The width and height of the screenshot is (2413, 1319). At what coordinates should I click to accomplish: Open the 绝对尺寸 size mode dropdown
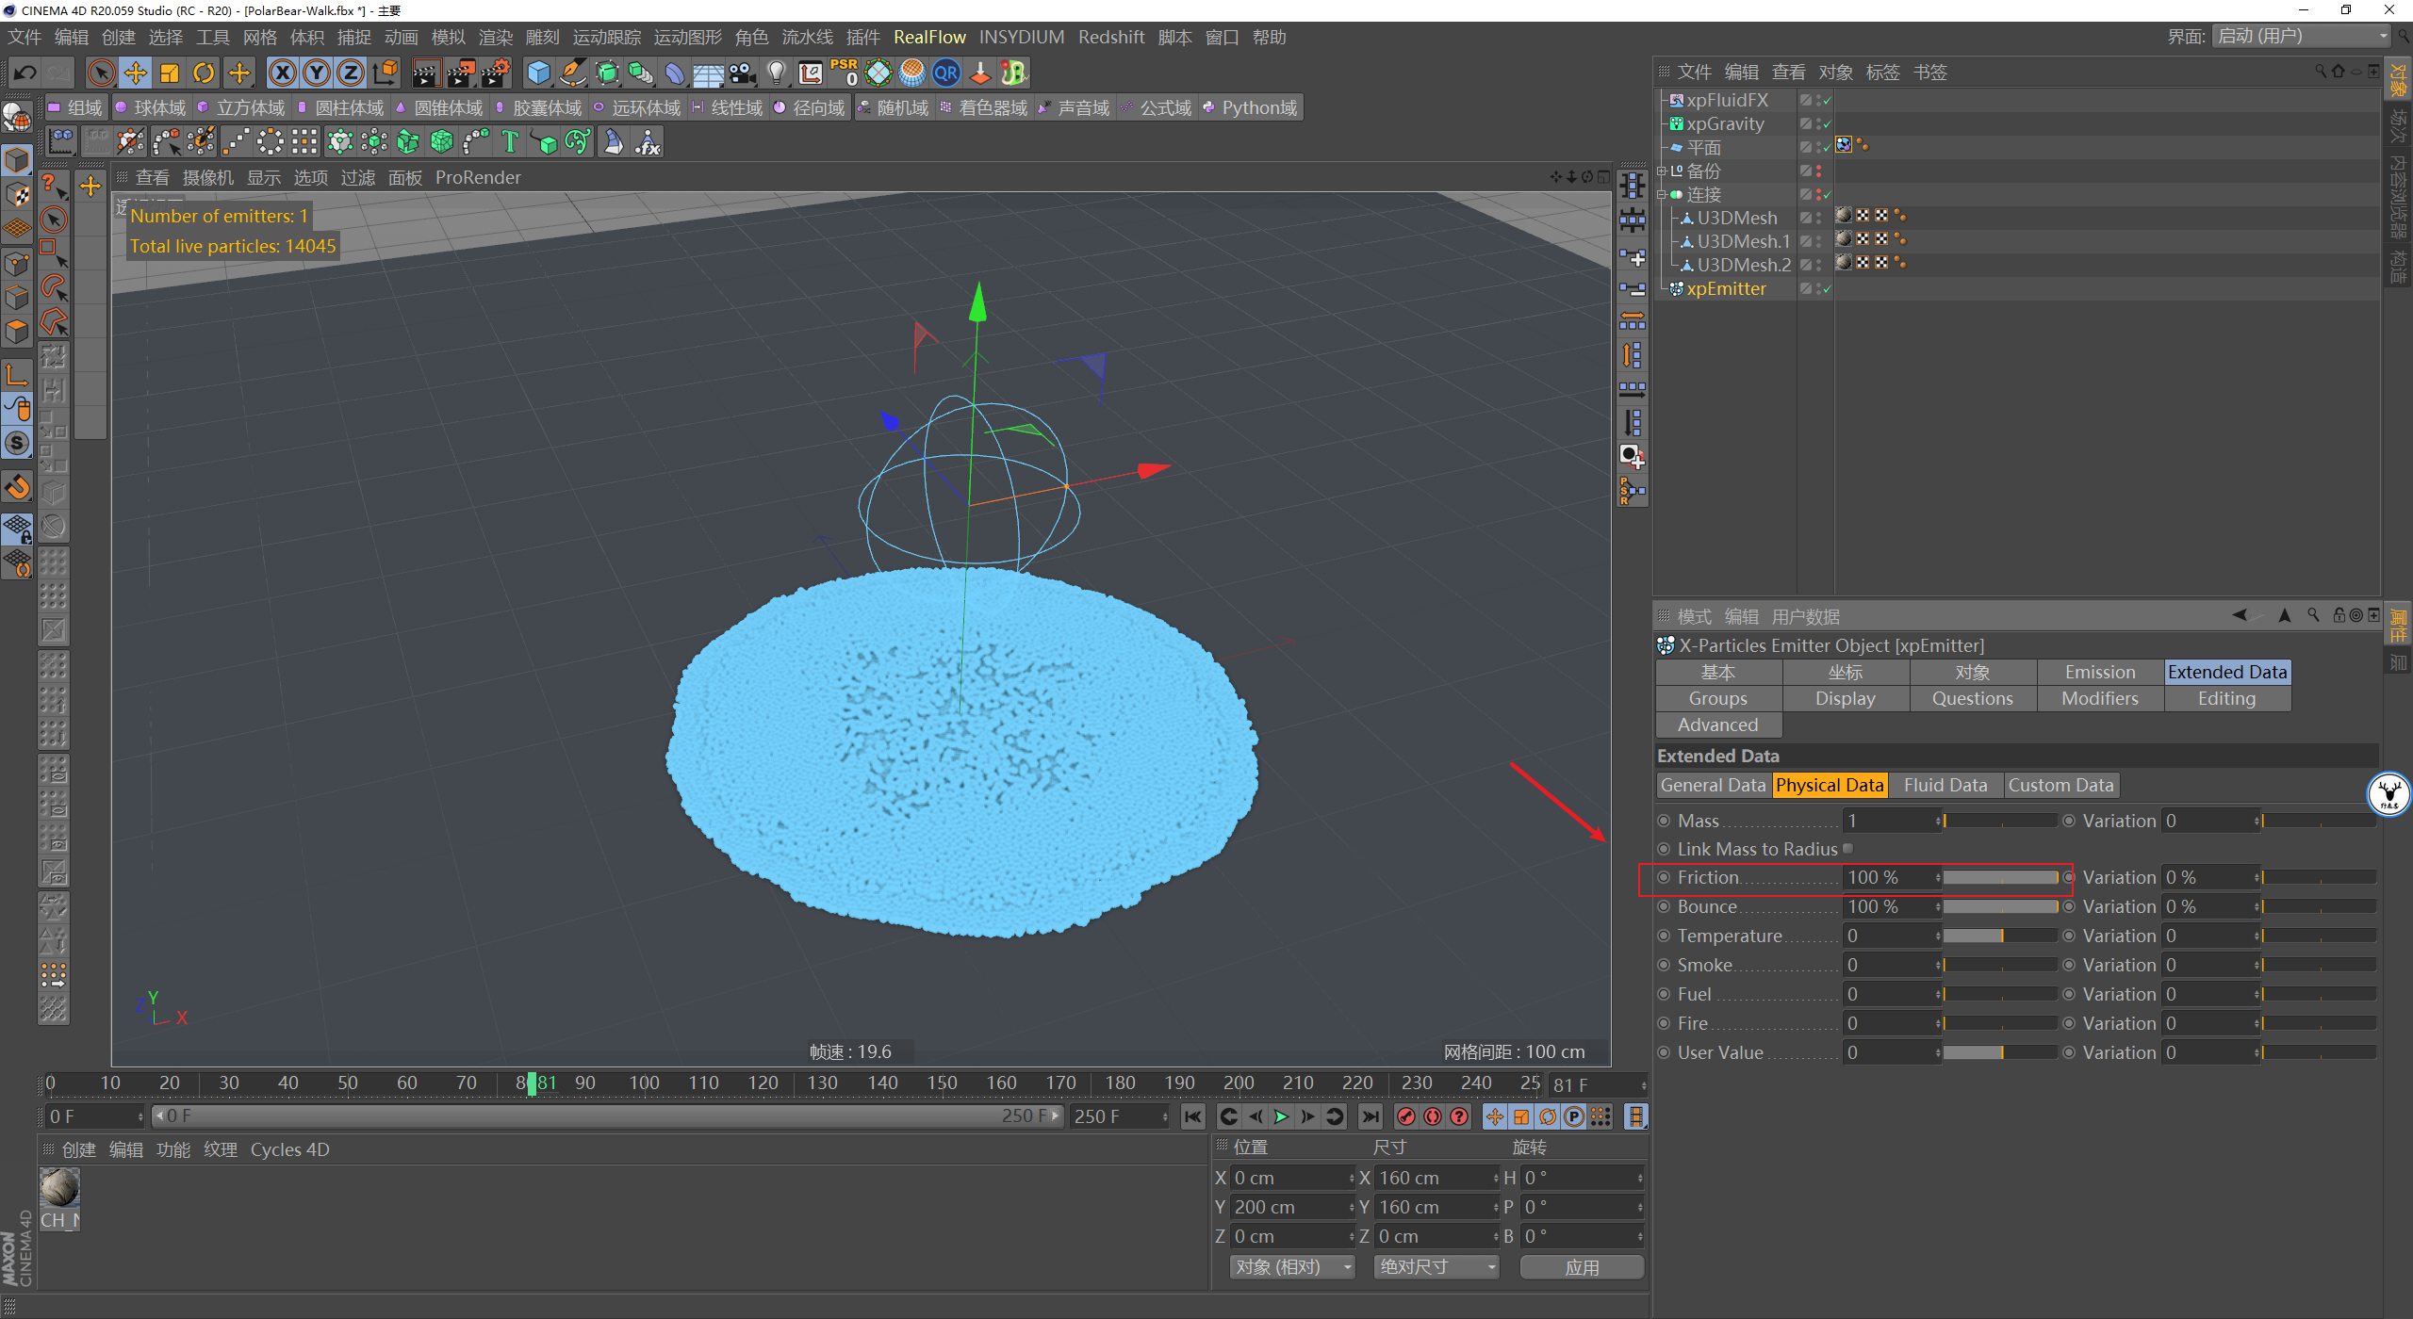[1436, 1267]
